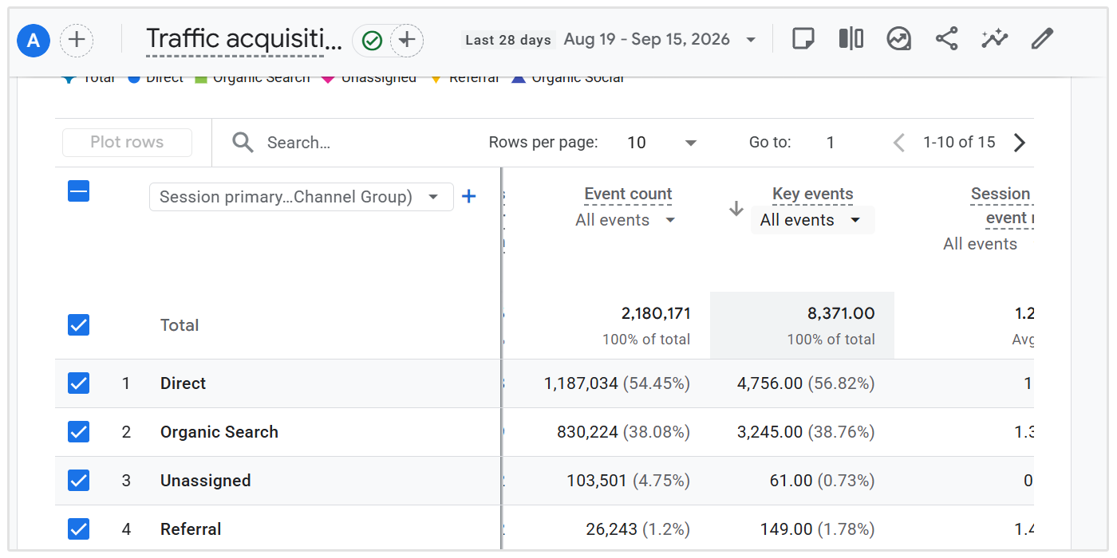Click the Referral channel row label
1117x558 pixels.
[x=191, y=529]
